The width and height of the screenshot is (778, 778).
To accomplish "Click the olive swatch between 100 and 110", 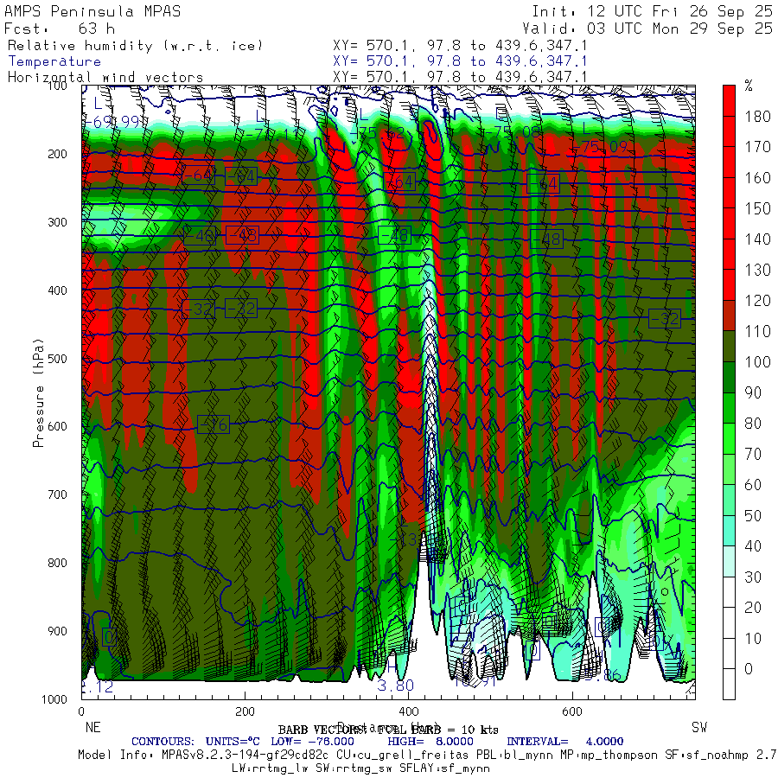I will point(729,347).
